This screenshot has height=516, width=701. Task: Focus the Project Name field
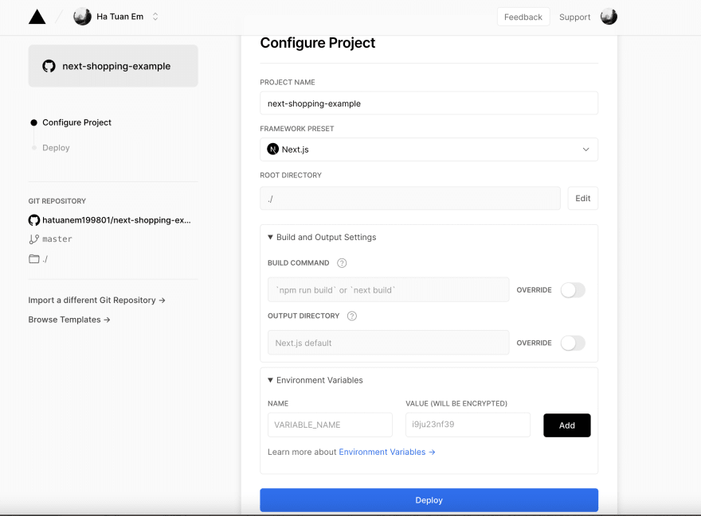click(x=429, y=103)
